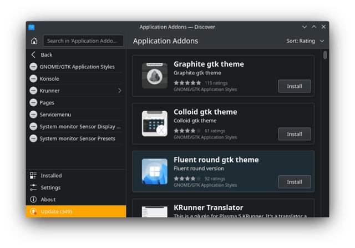Click the Sort dropdown arrow
Screen dimensions: 355x248
[322, 41]
